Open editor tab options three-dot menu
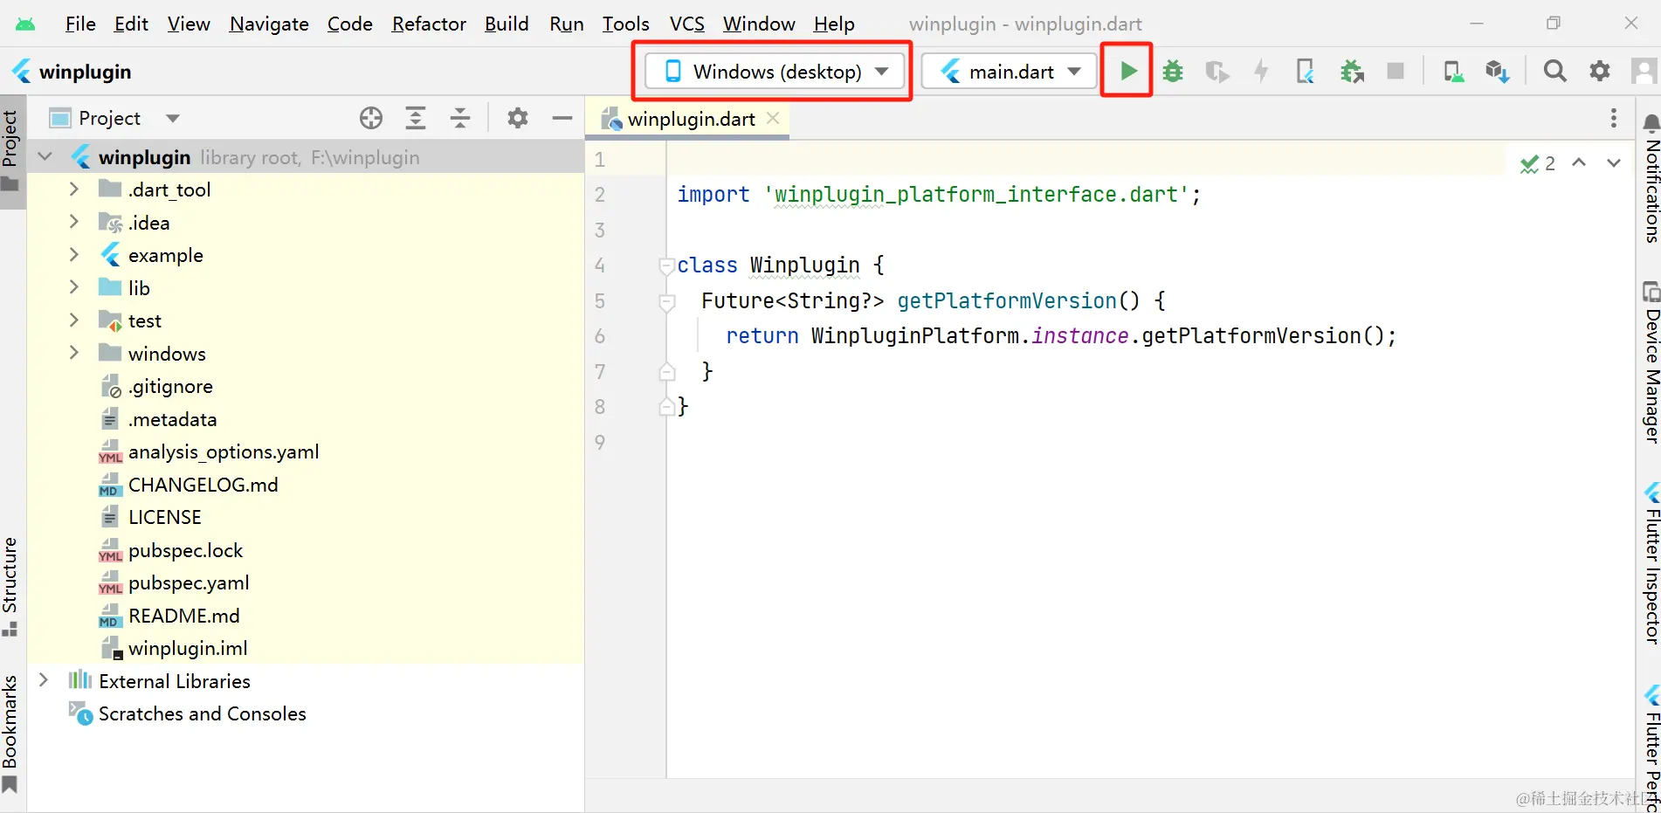The height and width of the screenshot is (813, 1661). (1613, 118)
